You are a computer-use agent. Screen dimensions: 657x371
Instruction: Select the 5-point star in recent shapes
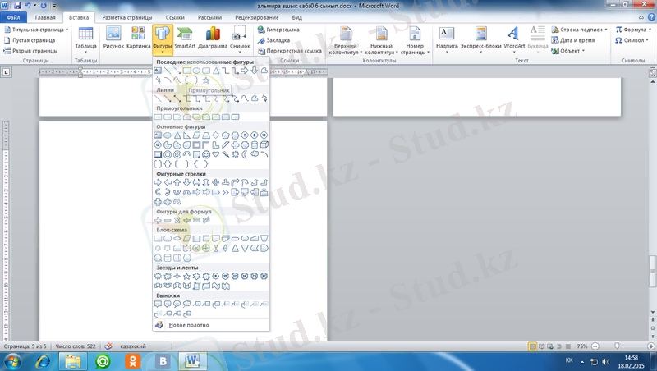pyautogui.click(x=205, y=80)
